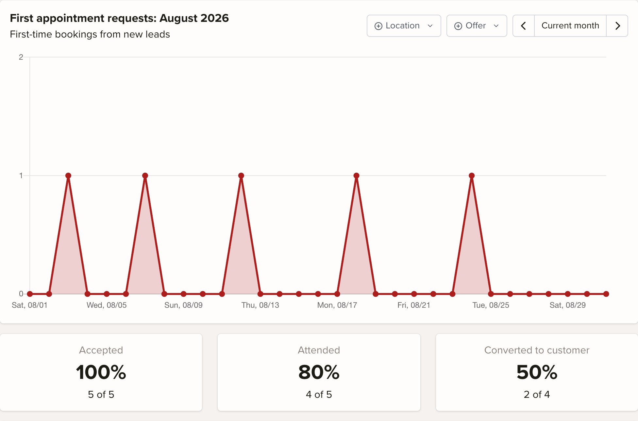This screenshot has width=638, height=421.
Task: Click the Attended 80% stat card
Action: tap(319, 372)
